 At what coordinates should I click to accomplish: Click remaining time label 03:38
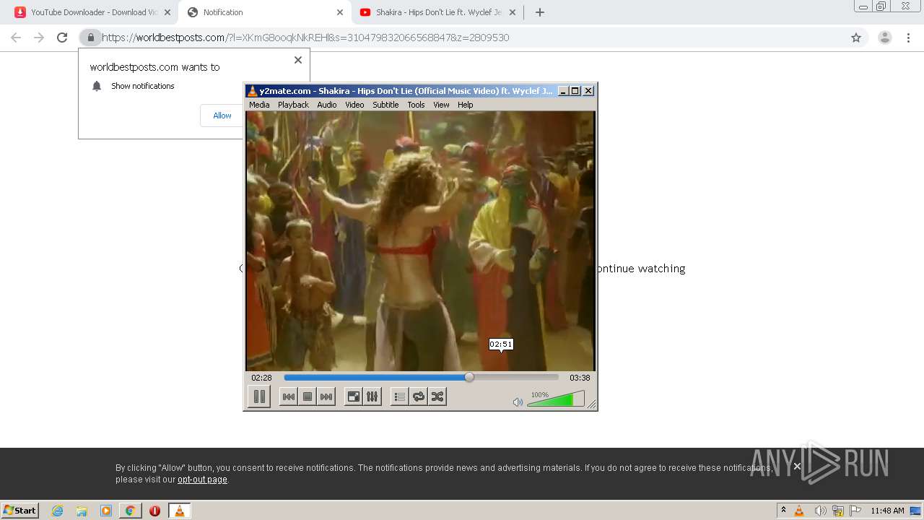click(x=580, y=378)
